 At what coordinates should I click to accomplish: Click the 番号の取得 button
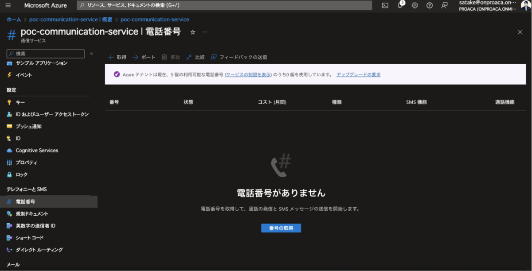pyautogui.click(x=281, y=228)
